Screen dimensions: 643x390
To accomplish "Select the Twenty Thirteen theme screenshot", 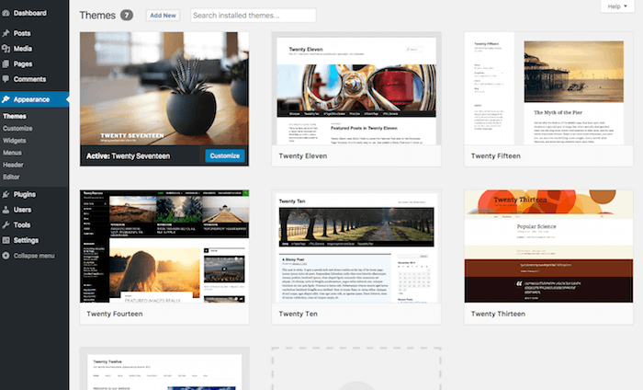I will coord(548,247).
